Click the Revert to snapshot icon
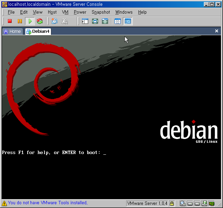223x208 pixels. point(64,21)
